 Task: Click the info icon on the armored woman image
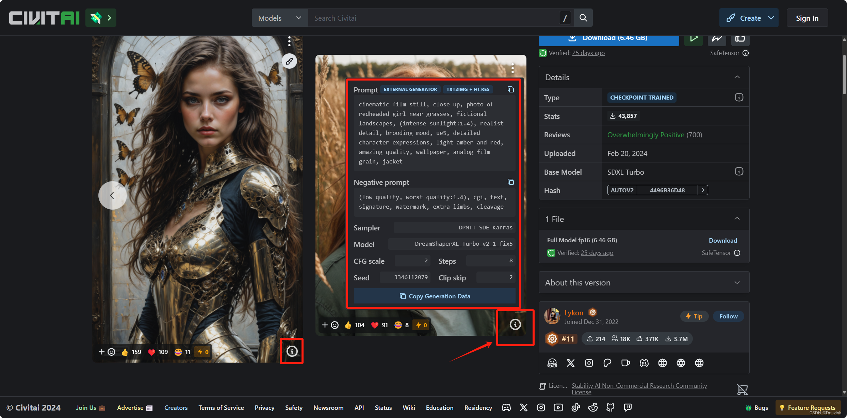pos(292,351)
